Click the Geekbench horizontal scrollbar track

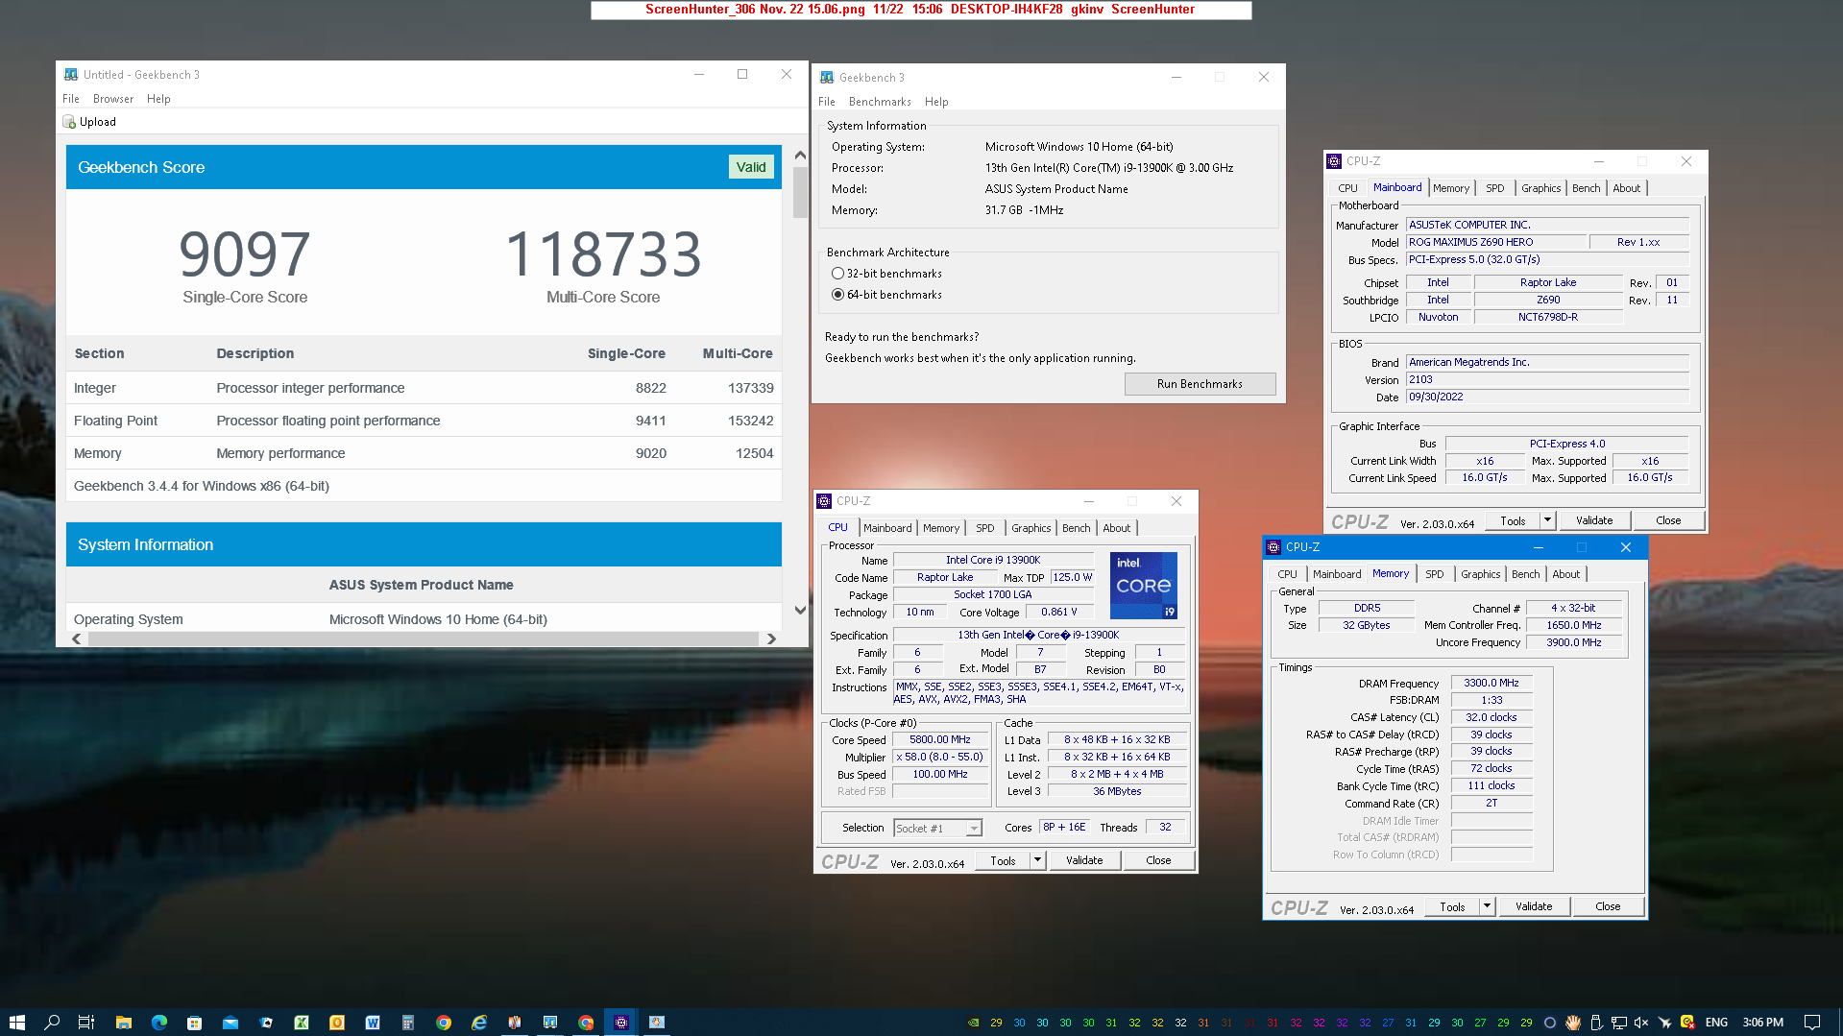(424, 638)
